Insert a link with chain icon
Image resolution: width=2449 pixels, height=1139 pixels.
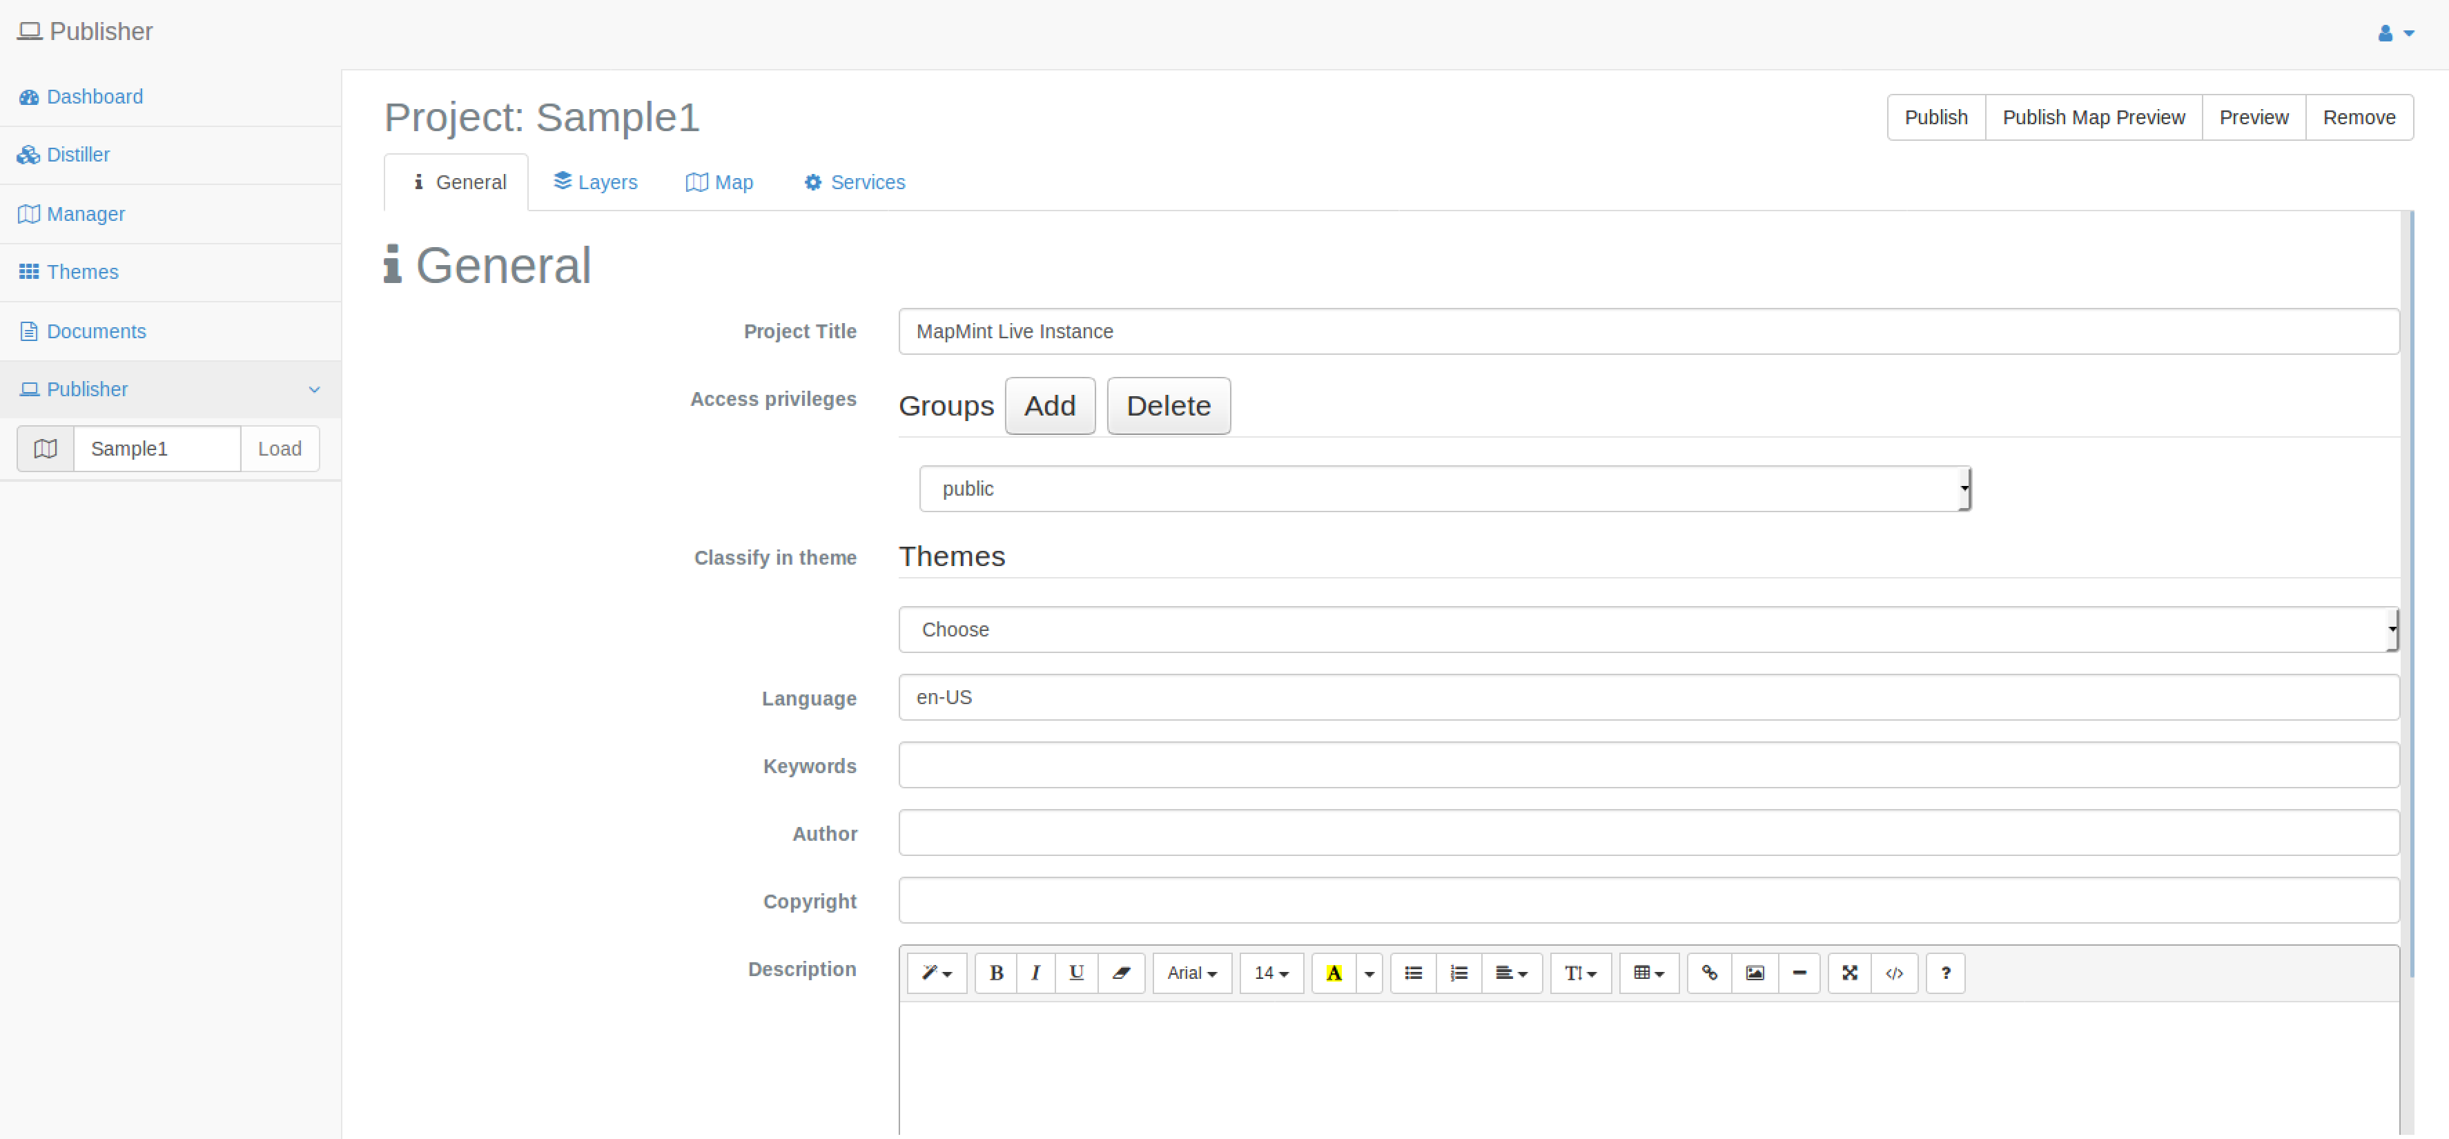coord(1708,973)
